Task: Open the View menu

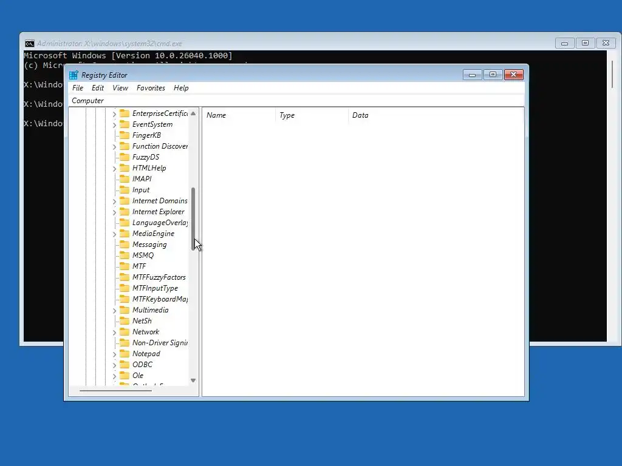Action: coord(120,88)
